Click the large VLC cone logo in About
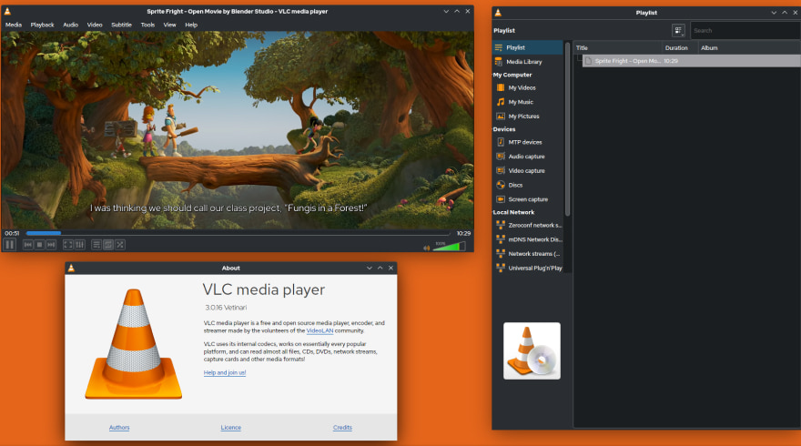Screen dimensions: 801x446 tap(133, 344)
